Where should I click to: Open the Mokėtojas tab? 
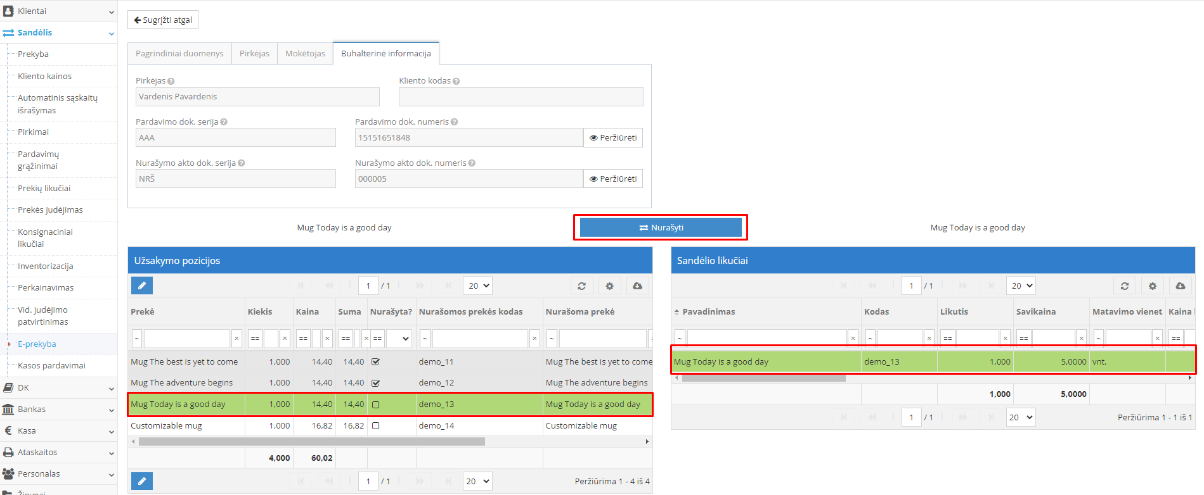tap(305, 53)
